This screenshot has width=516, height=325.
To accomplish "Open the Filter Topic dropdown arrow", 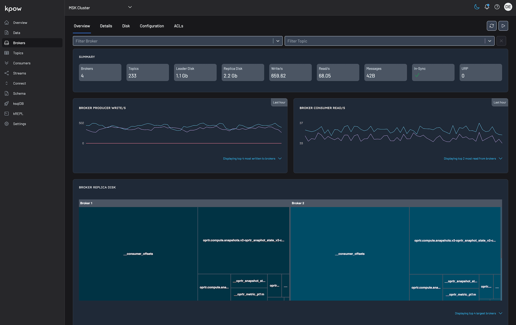I will pyautogui.click(x=490, y=41).
